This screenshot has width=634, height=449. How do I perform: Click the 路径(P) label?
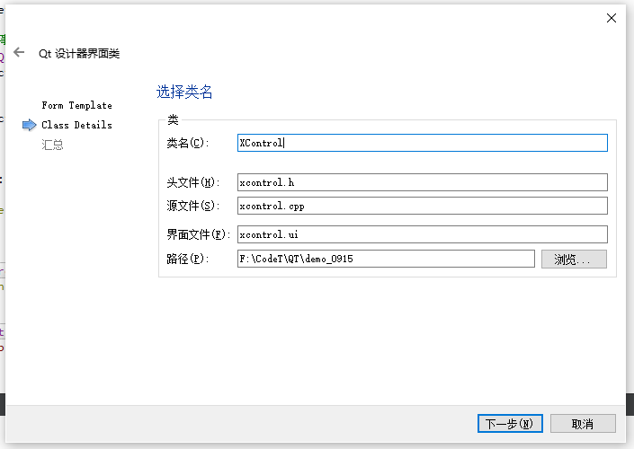[188, 259]
